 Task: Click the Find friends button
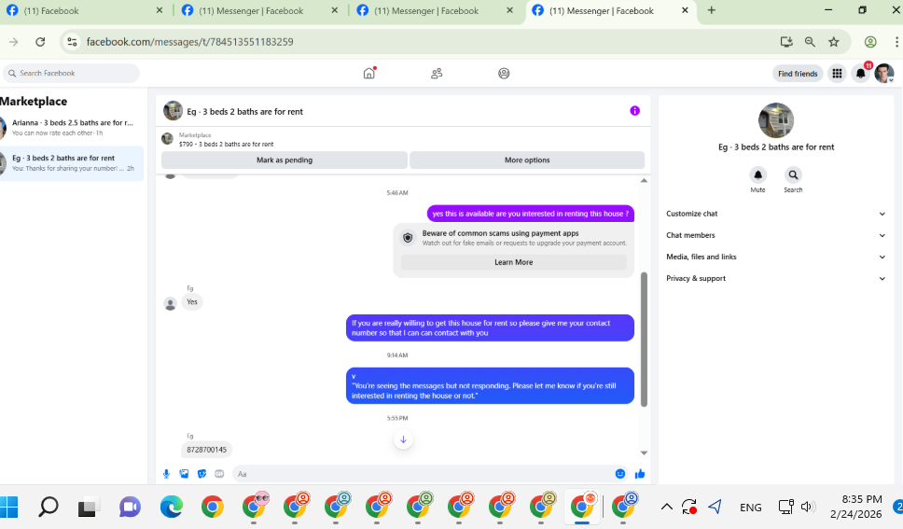[x=798, y=73]
